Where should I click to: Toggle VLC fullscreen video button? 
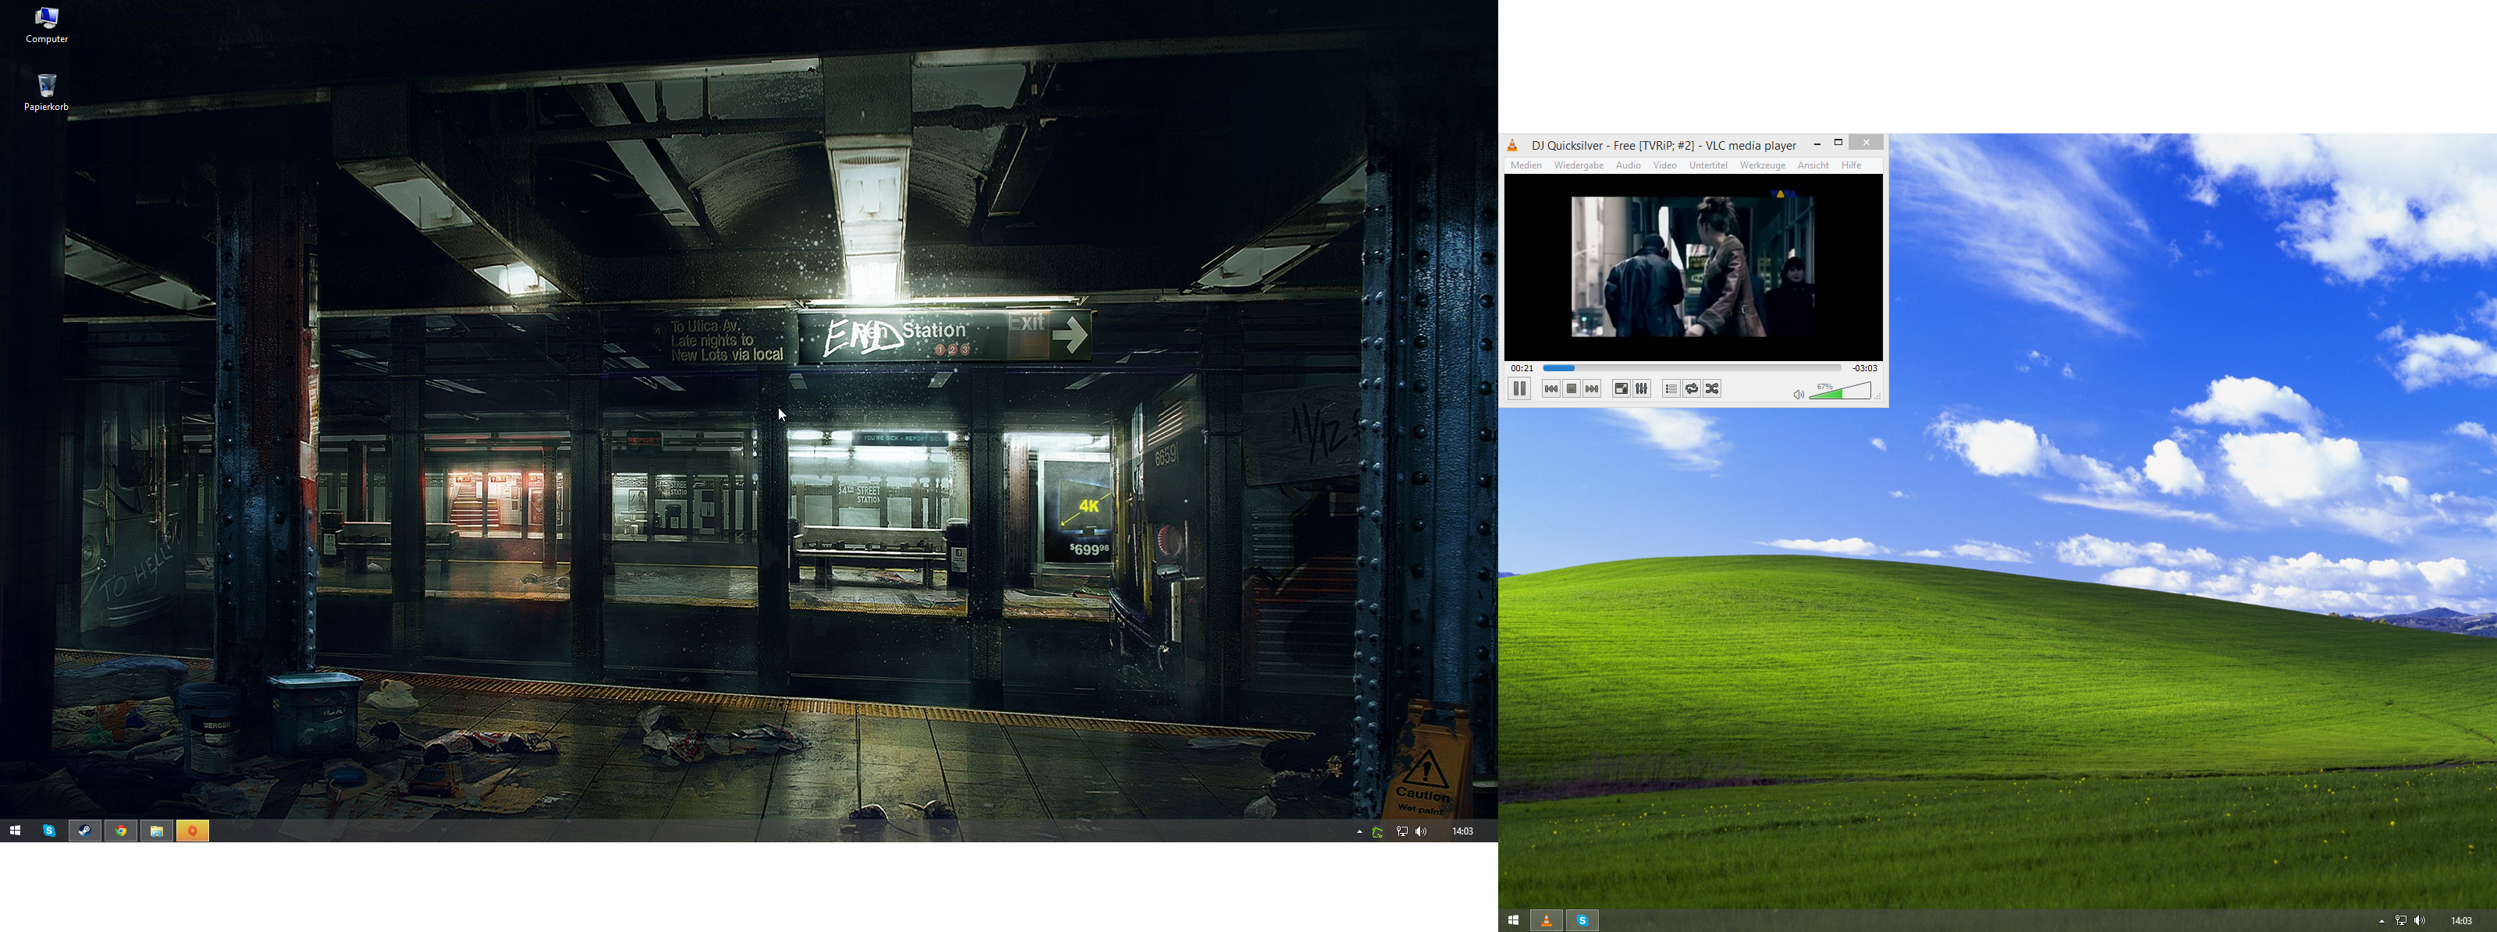[1621, 388]
